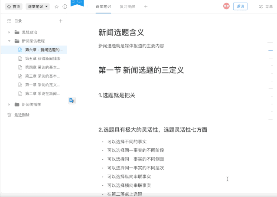277x197 pixels.
Task: Open the 菜单 settings menu
Action: pos(266,7)
